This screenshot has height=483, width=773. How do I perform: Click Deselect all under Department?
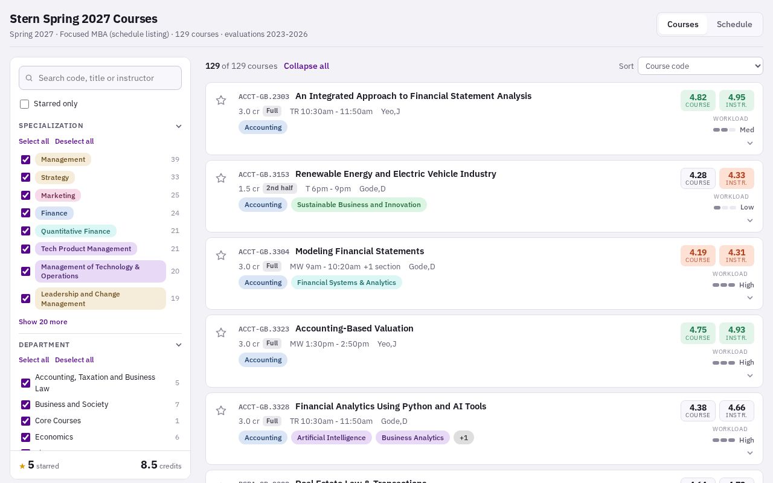(74, 360)
